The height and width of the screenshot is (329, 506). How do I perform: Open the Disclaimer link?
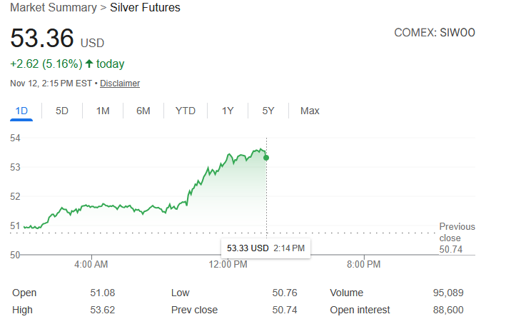120,83
